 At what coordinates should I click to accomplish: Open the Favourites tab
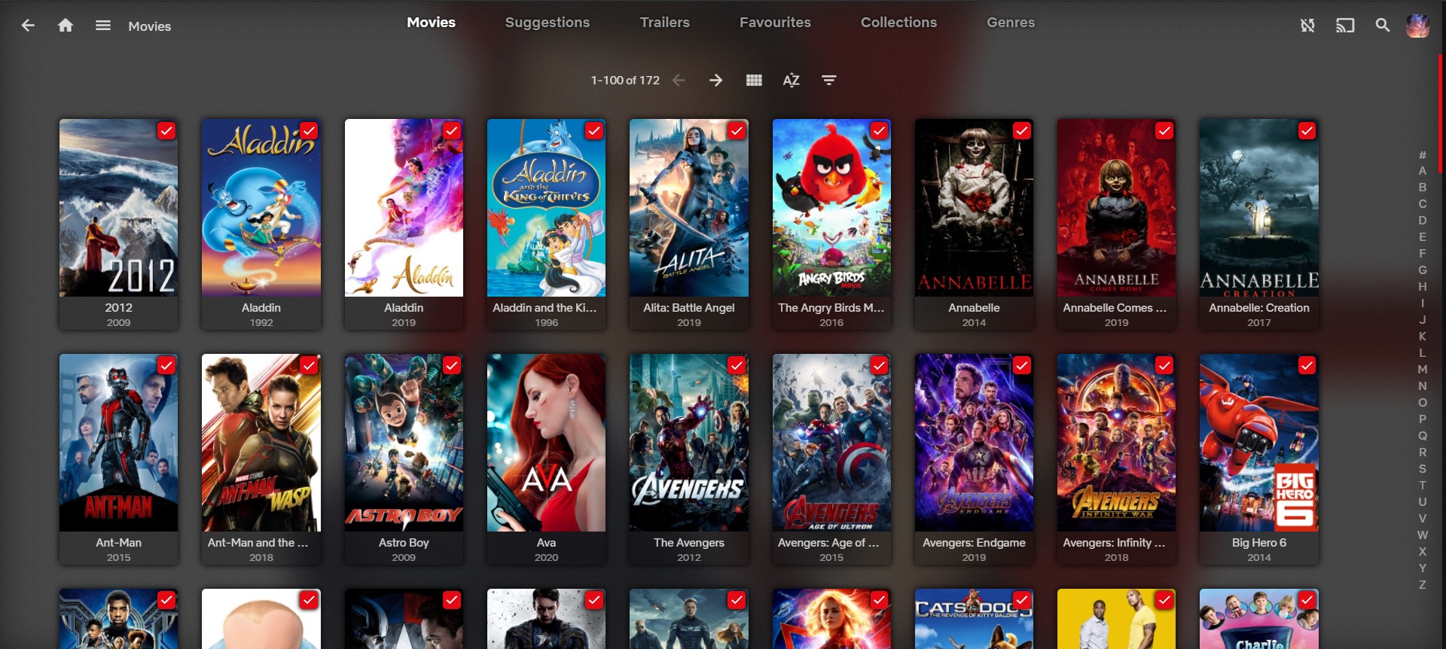coord(775,23)
